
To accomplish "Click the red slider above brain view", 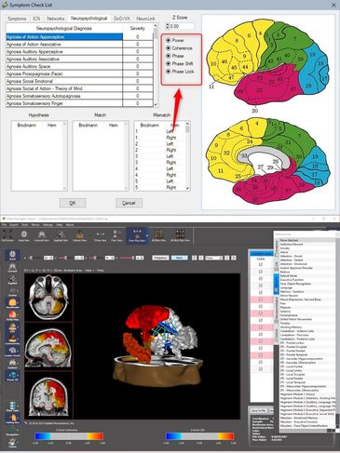I will 128,258.
